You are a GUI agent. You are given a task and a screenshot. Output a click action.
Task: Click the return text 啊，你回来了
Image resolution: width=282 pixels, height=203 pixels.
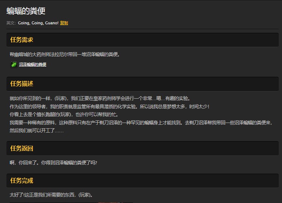[x=53, y=163]
